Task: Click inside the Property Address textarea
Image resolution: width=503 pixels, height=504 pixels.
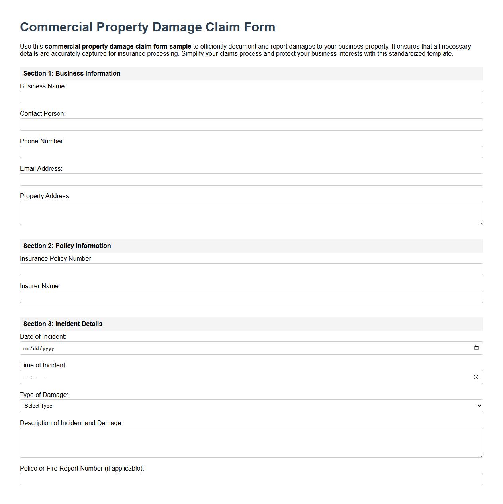Action: pyautogui.click(x=251, y=211)
